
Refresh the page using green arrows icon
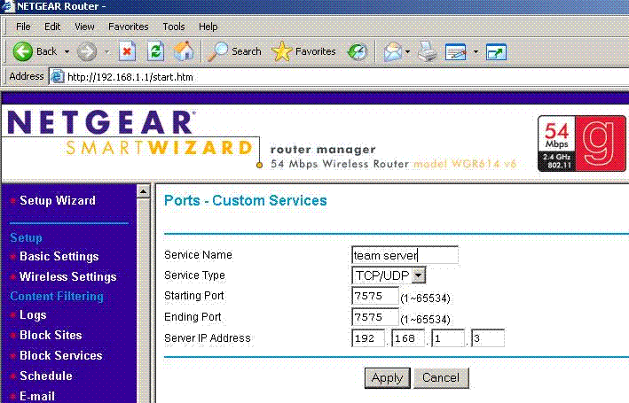point(155,51)
